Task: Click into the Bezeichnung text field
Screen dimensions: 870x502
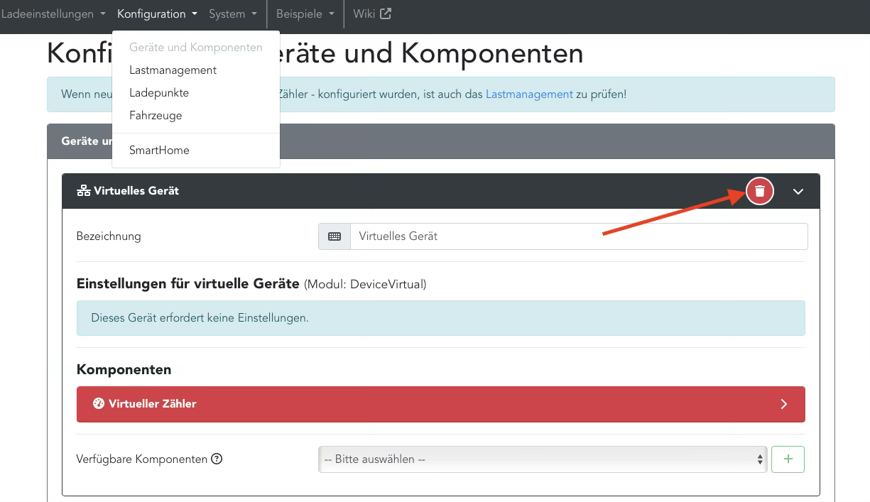Action: 578,236
